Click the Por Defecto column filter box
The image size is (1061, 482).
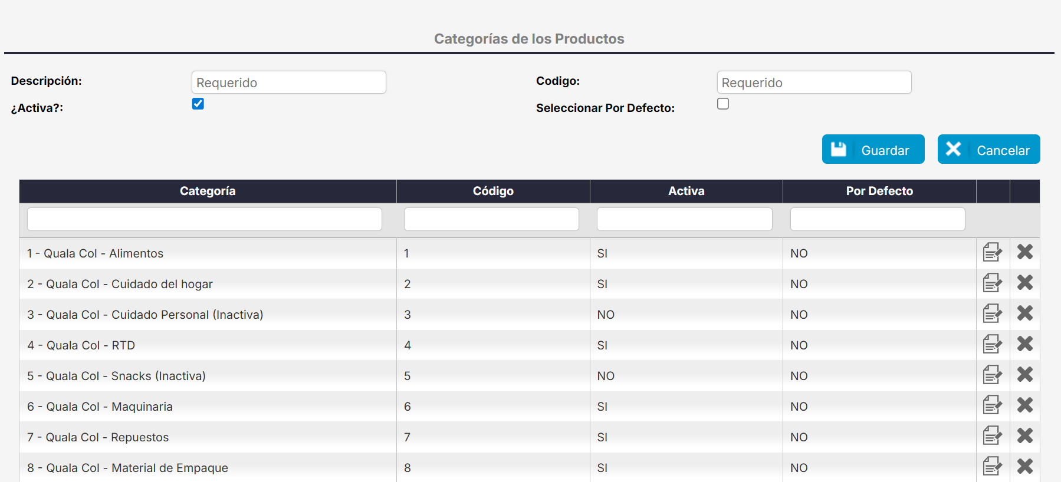click(878, 219)
